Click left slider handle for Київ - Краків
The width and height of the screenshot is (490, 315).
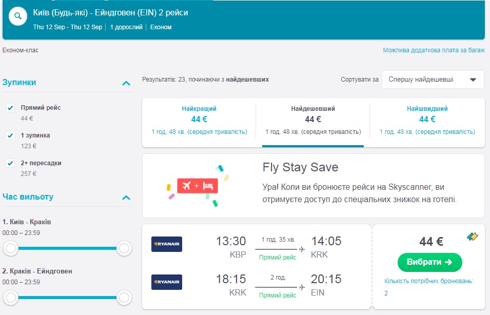click(x=10, y=249)
